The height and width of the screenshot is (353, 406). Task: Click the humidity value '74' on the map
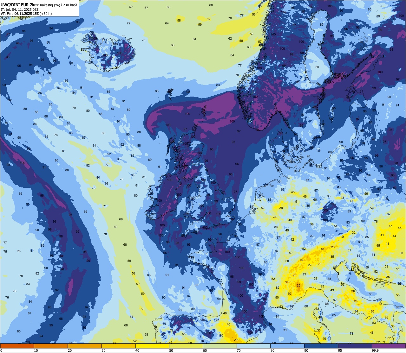tap(131, 317)
